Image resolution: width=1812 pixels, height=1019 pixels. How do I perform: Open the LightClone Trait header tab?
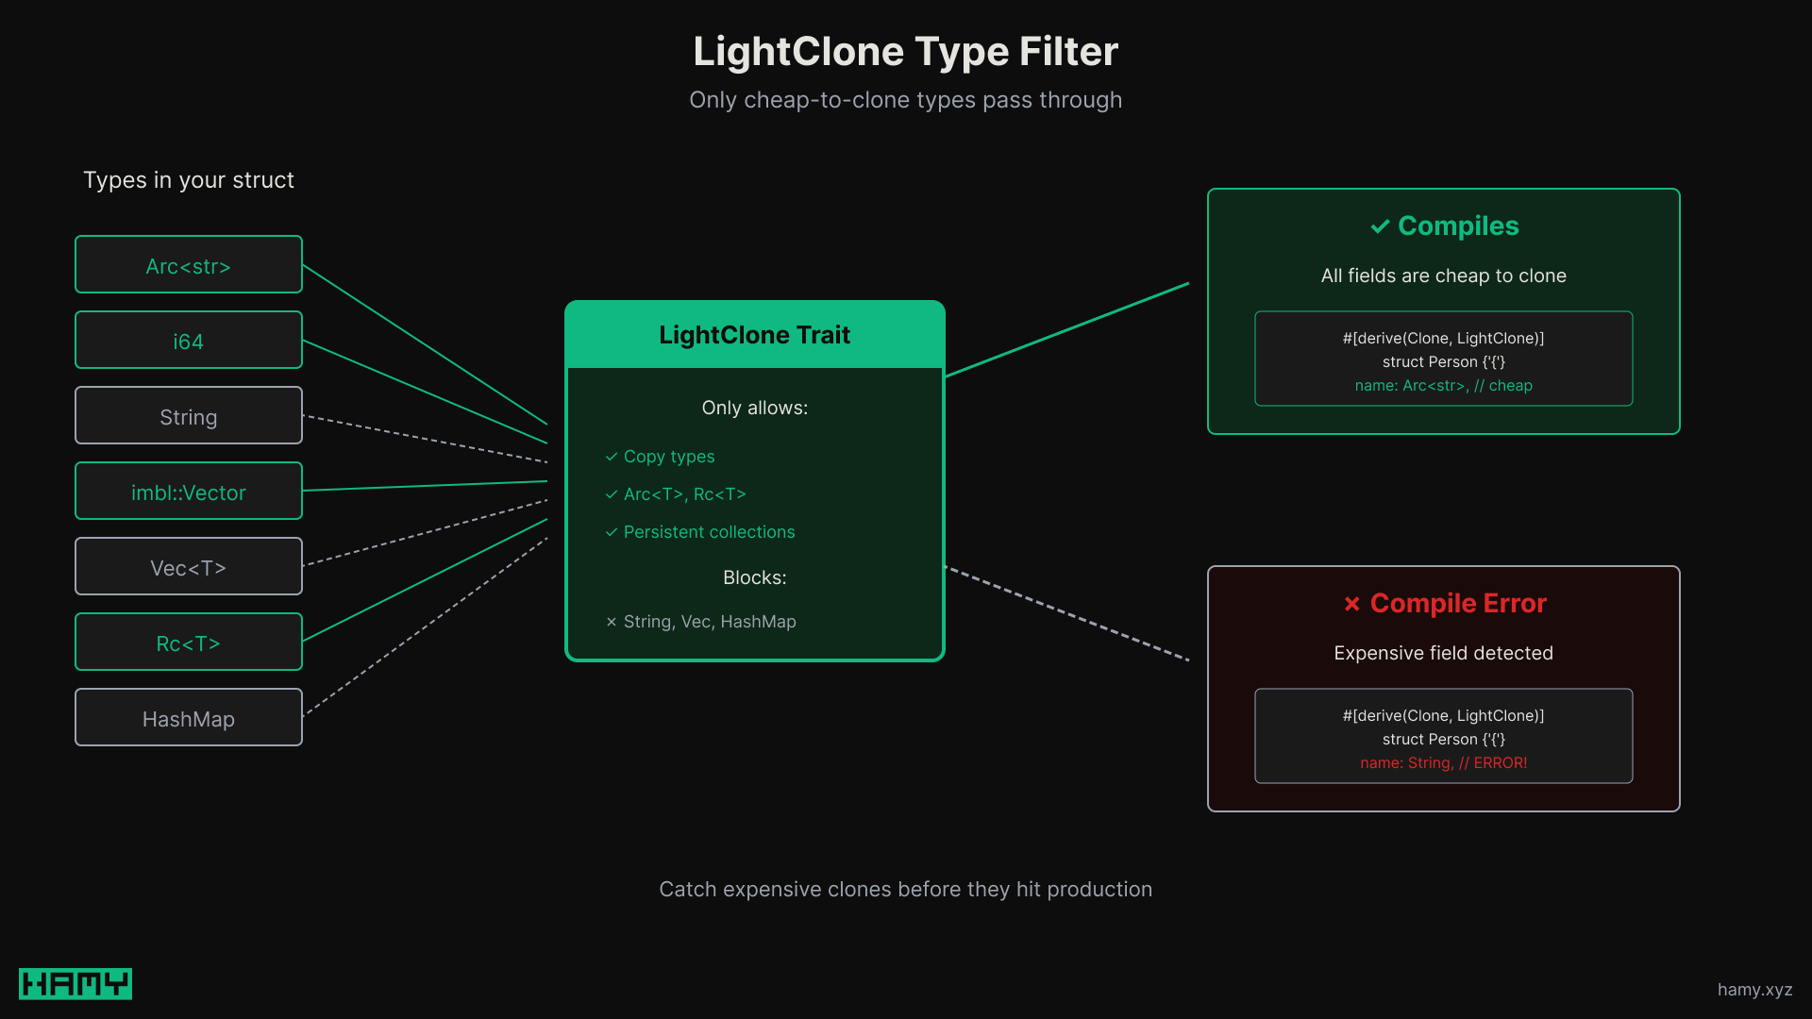[754, 335]
